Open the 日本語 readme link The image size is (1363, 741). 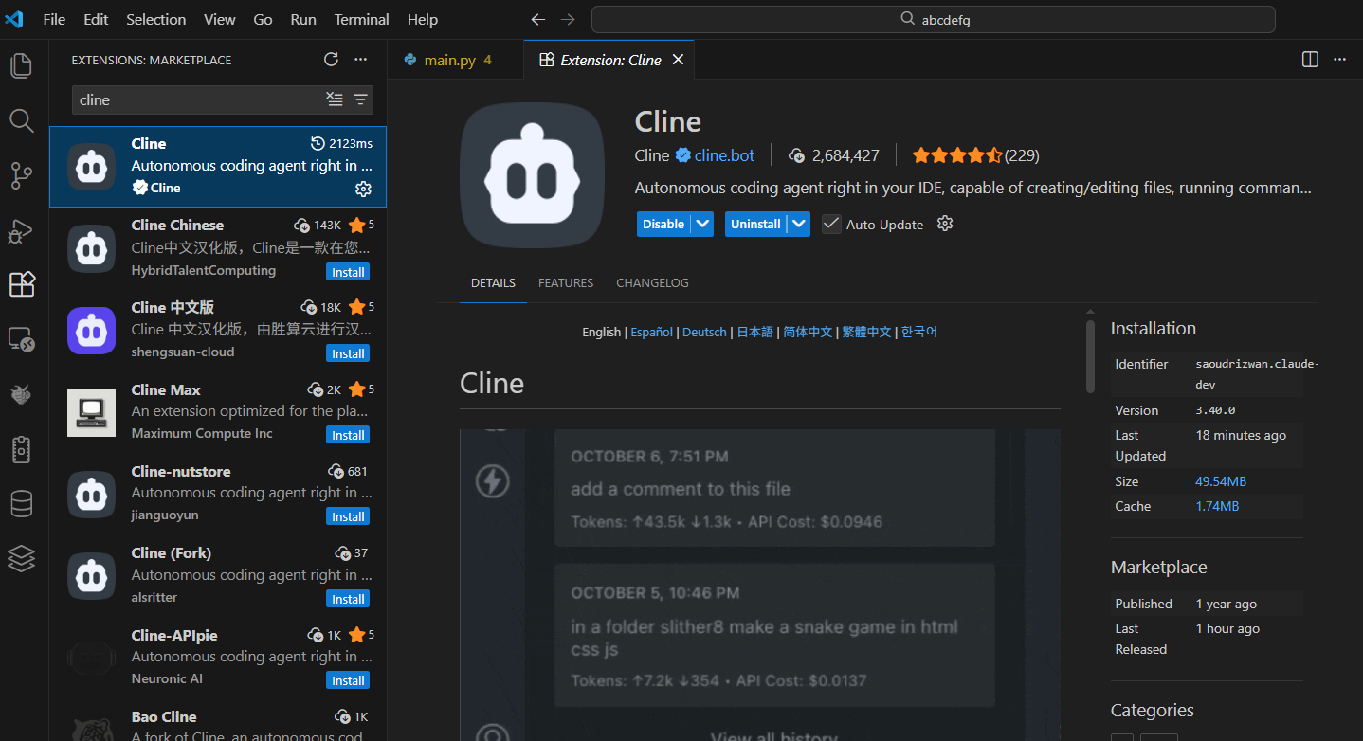(755, 332)
